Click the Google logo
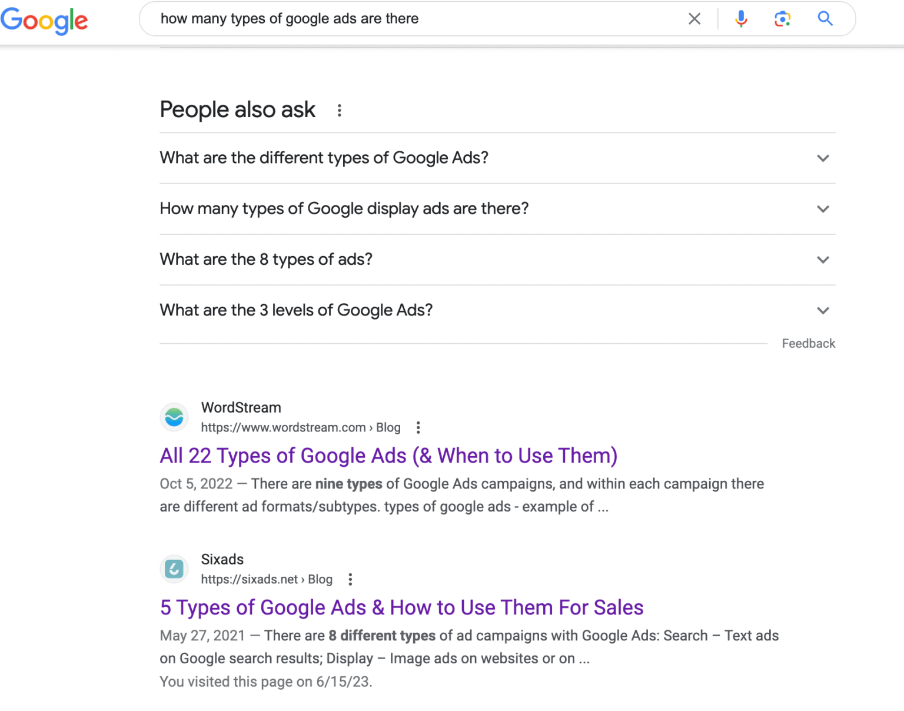 pos(45,21)
